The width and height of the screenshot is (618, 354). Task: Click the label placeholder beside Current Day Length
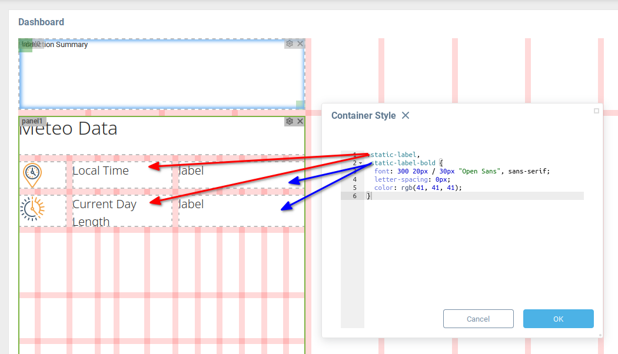191,204
